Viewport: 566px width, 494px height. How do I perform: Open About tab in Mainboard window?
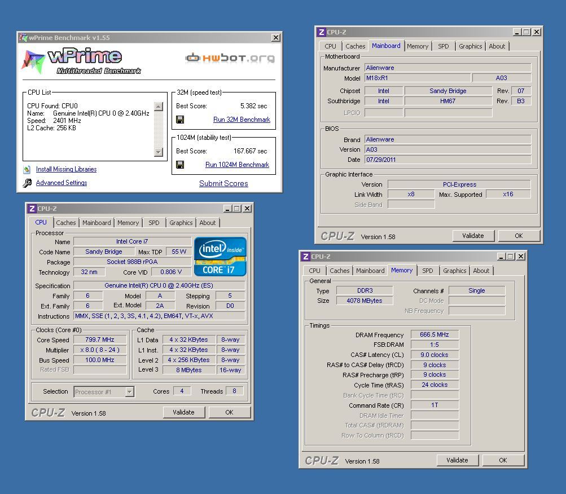[497, 46]
